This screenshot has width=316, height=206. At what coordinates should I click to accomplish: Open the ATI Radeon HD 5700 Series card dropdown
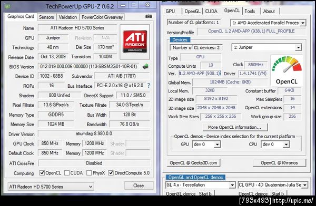coord(51,187)
